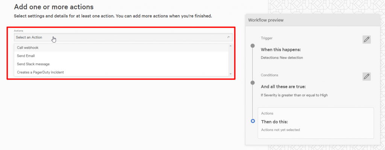The width and height of the screenshot is (385, 150).
Task: Collapse the Actions dropdown via its caret
Action: coord(229,37)
